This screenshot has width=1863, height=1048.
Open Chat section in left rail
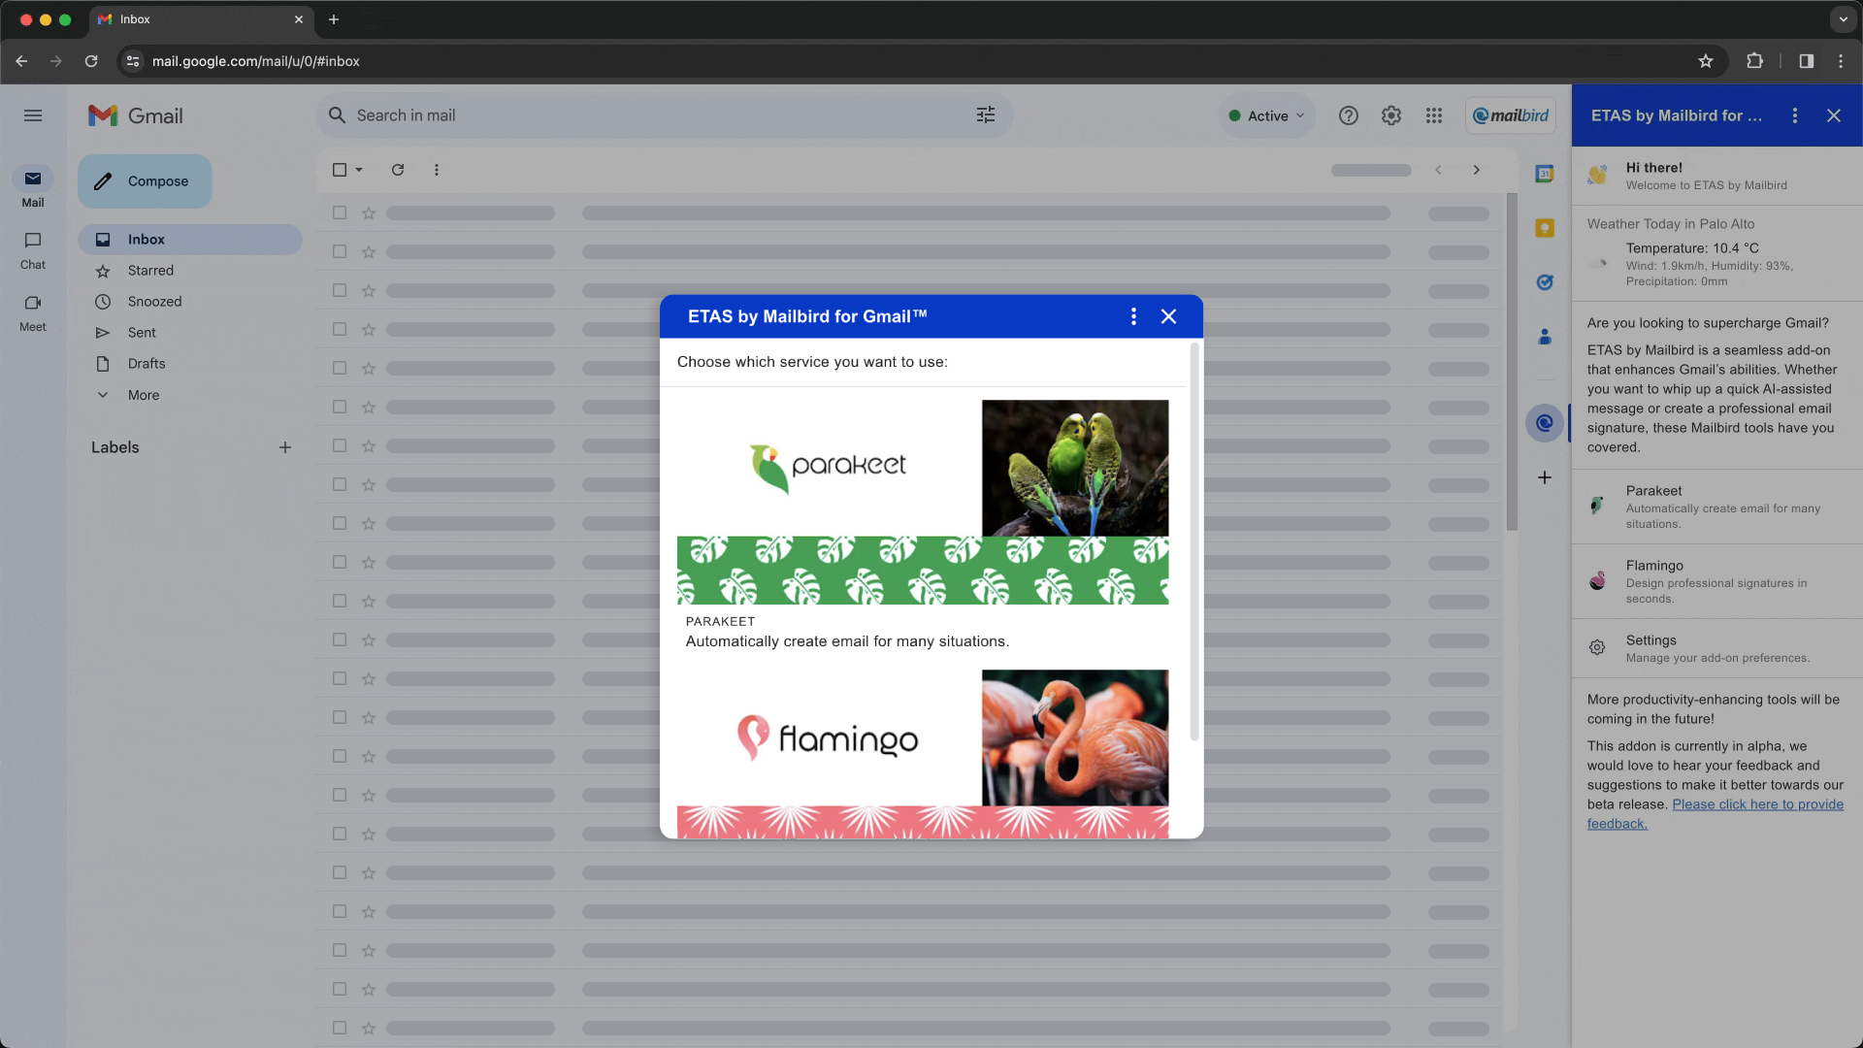(33, 249)
